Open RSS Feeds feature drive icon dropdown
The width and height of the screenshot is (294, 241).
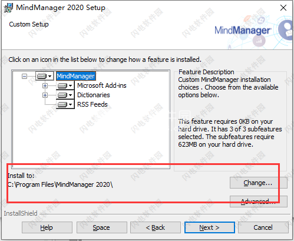tap(65, 104)
